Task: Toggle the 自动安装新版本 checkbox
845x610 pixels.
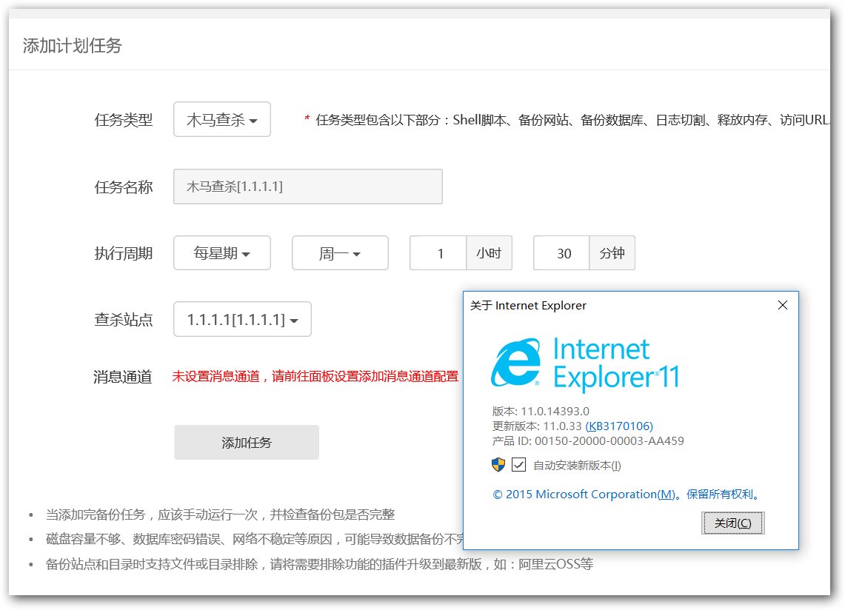Action: coord(518,464)
